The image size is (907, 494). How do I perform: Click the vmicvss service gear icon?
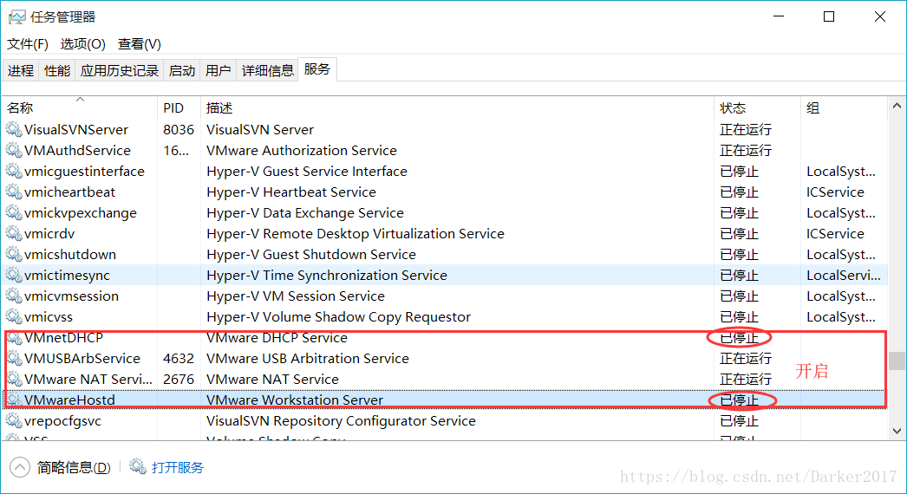tap(14, 316)
